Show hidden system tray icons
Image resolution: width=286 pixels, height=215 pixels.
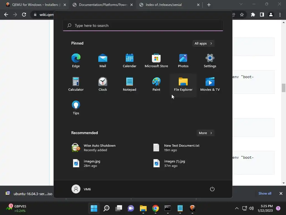237,208
